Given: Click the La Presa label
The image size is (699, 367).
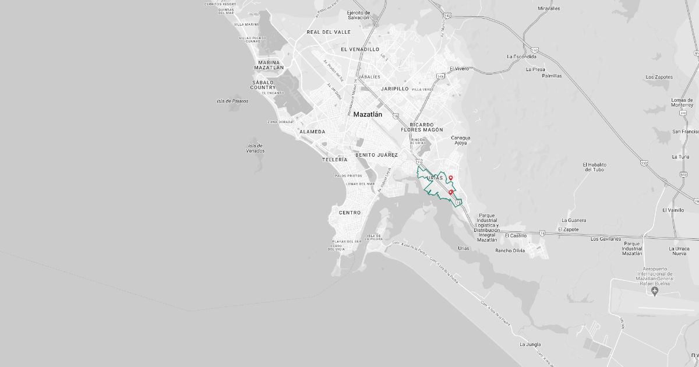Looking at the screenshot, I should point(535,69).
